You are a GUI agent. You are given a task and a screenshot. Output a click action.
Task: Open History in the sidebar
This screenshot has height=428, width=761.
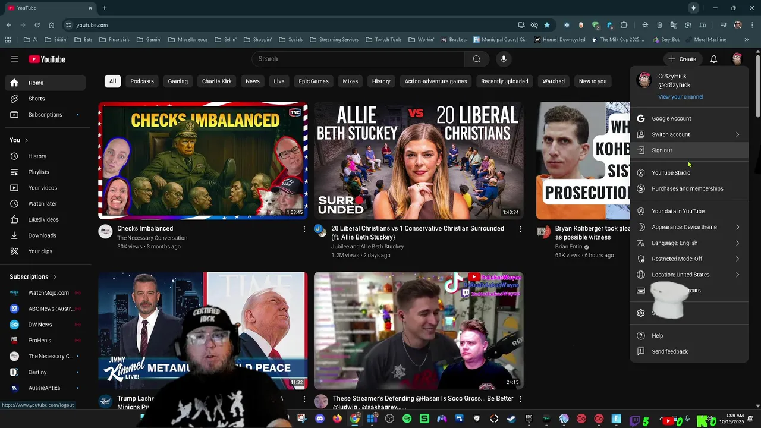tap(45, 156)
